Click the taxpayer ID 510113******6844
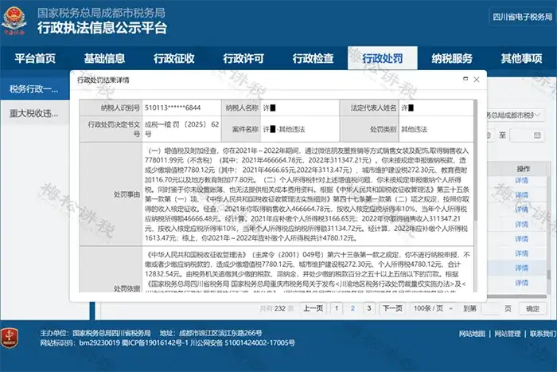Screen dimensions: 557x372 173,108
